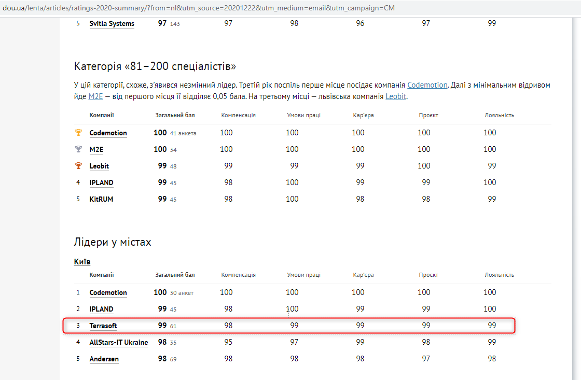This screenshot has width=581, height=380.
Task: Click «Кар'єра» header in the Київ table
Action: click(x=363, y=275)
